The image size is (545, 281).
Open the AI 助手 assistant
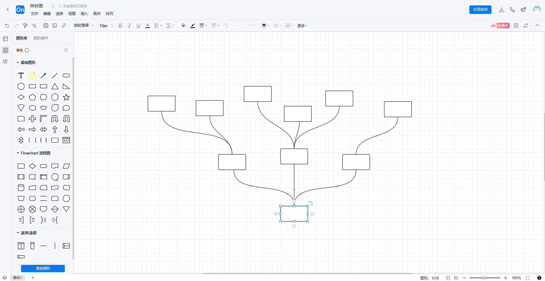(x=500, y=26)
